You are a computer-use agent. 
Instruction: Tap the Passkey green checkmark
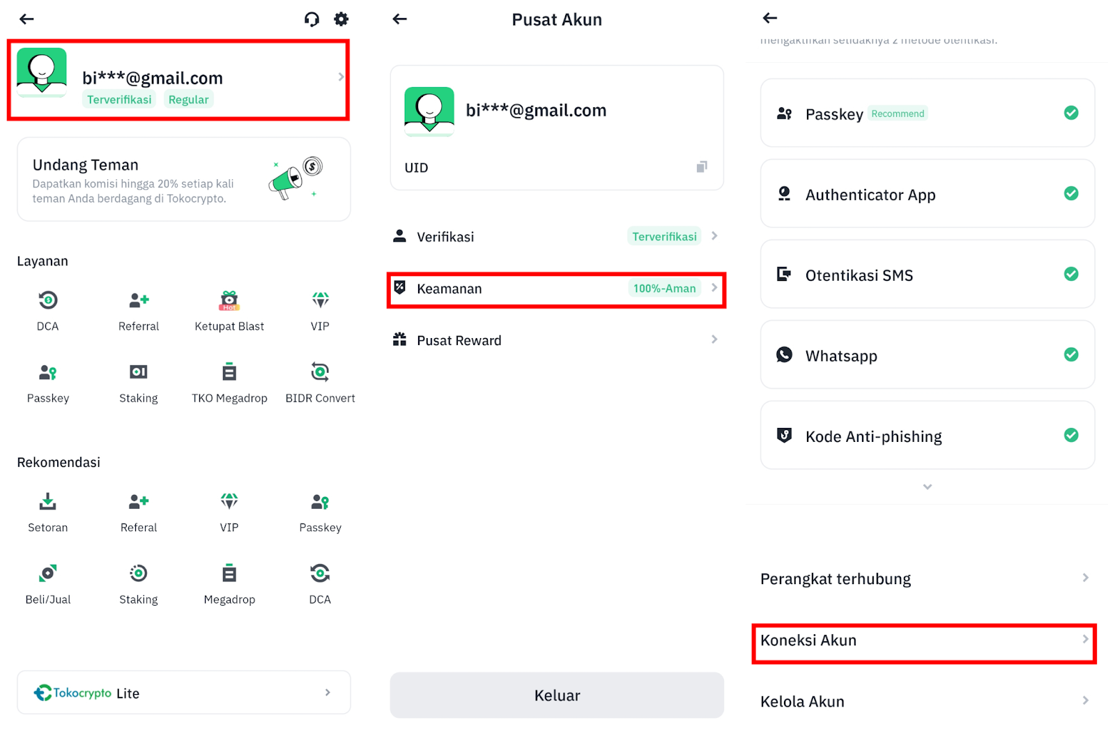pos(1071,113)
